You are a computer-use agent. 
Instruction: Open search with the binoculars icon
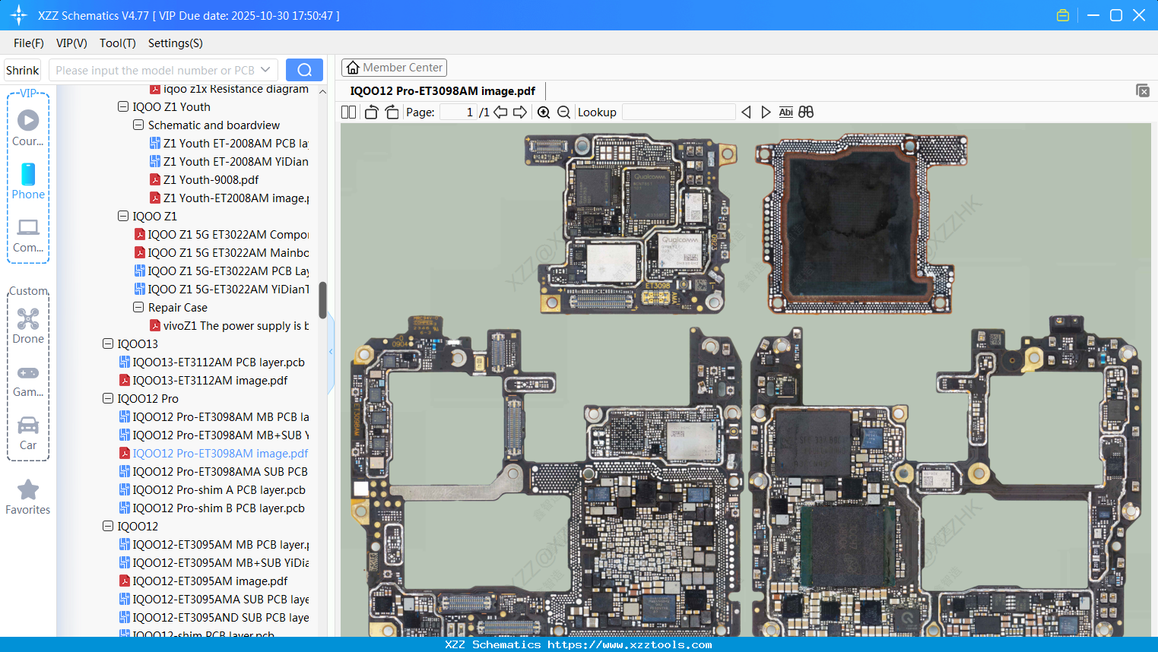[805, 112]
